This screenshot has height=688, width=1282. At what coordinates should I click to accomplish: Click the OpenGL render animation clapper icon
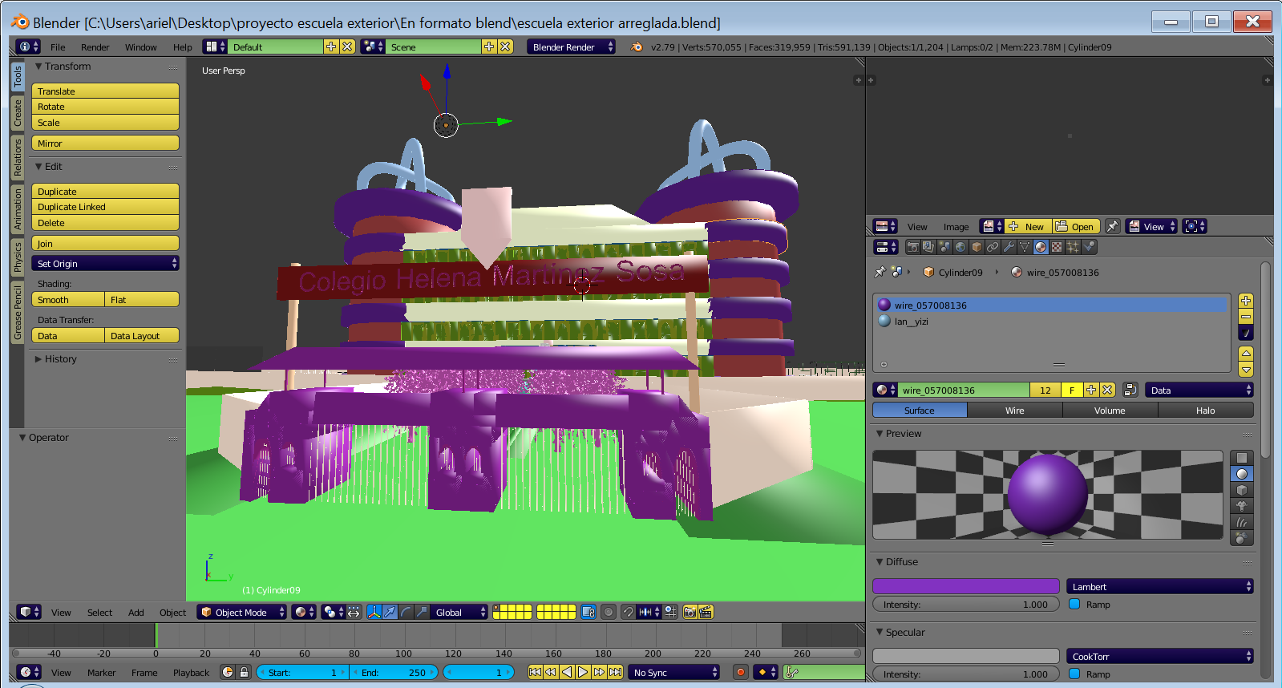coord(706,612)
